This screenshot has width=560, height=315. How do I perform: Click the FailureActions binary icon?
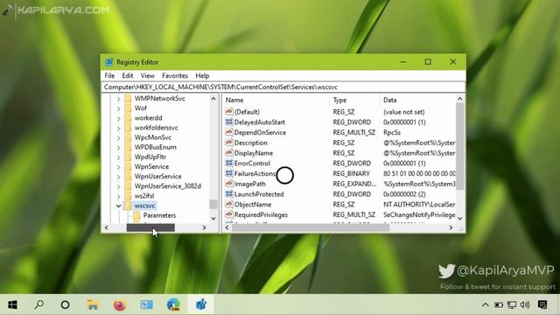point(229,173)
